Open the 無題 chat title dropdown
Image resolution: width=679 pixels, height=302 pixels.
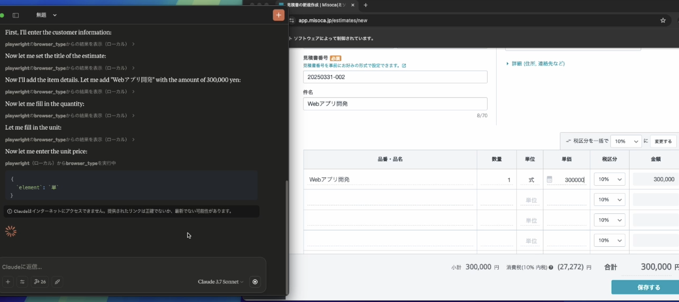pos(46,15)
